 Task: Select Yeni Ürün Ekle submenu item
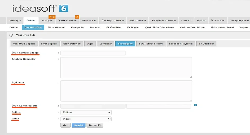(x=33, y=27)
